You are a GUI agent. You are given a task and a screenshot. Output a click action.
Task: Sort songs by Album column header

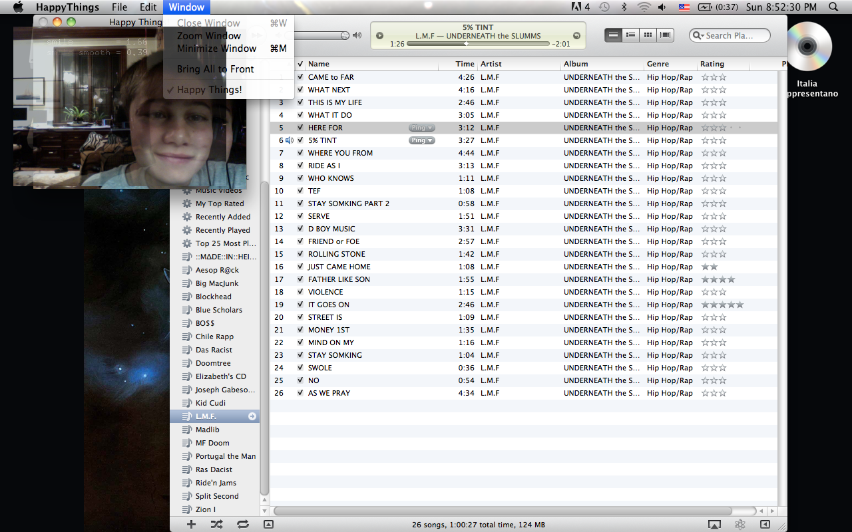(602, 64)
